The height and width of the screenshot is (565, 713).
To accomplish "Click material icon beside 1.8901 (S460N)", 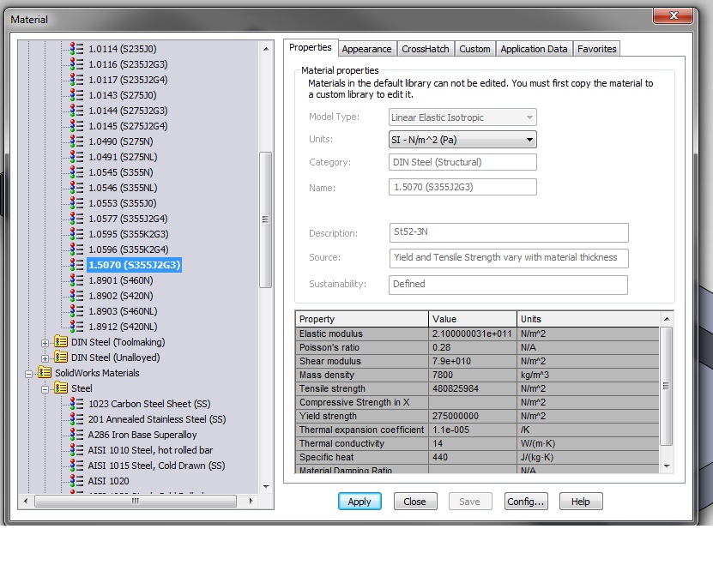I will click(77, 280).
